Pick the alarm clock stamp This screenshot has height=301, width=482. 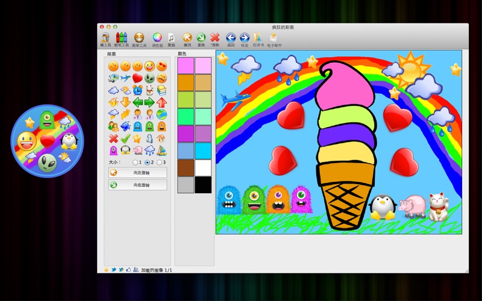(x=137, y=90)
